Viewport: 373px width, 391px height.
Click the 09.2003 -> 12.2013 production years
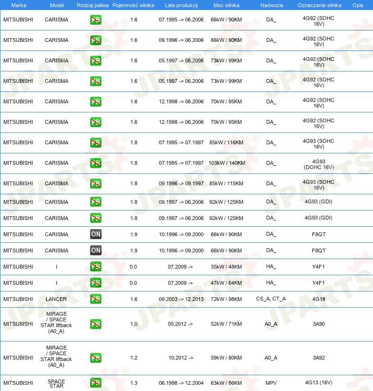[181, 299]
